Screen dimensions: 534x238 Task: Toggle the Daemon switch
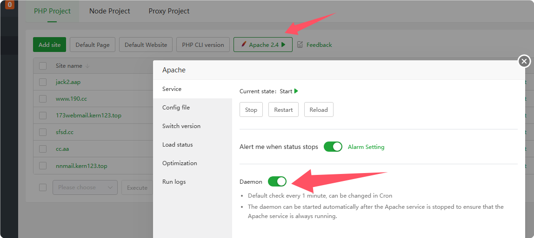click(x=277, y=181)
